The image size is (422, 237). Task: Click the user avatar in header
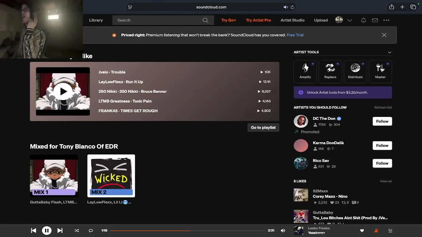pos(339,20)
